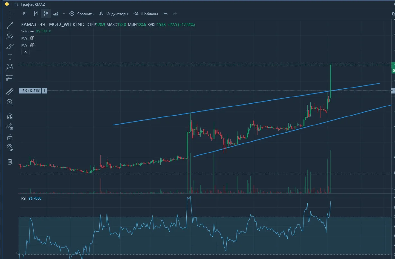395x259 pixels.
Task: Select the brush drawing tool
Action: coord(10,46)
